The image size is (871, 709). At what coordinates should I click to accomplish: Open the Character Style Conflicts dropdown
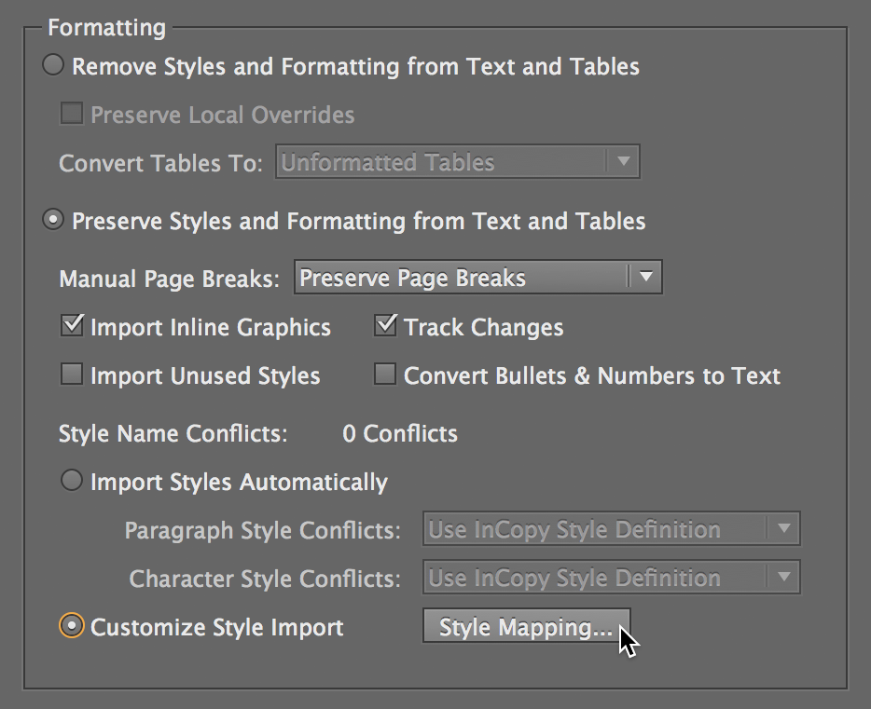tap(611, 576)
